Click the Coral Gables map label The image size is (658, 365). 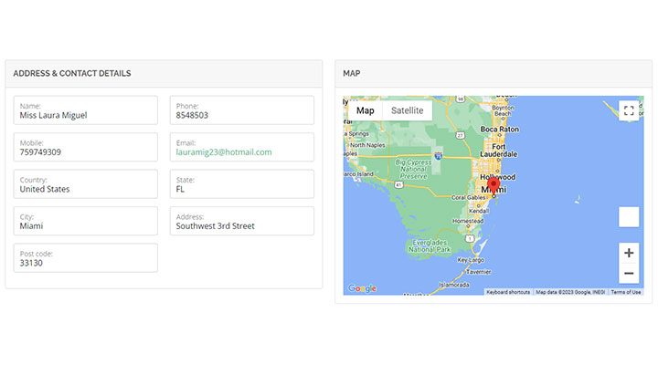468,197
